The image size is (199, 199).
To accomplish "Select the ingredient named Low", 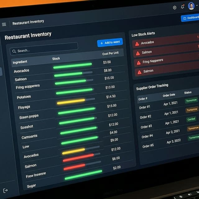I will click(26, 147).
